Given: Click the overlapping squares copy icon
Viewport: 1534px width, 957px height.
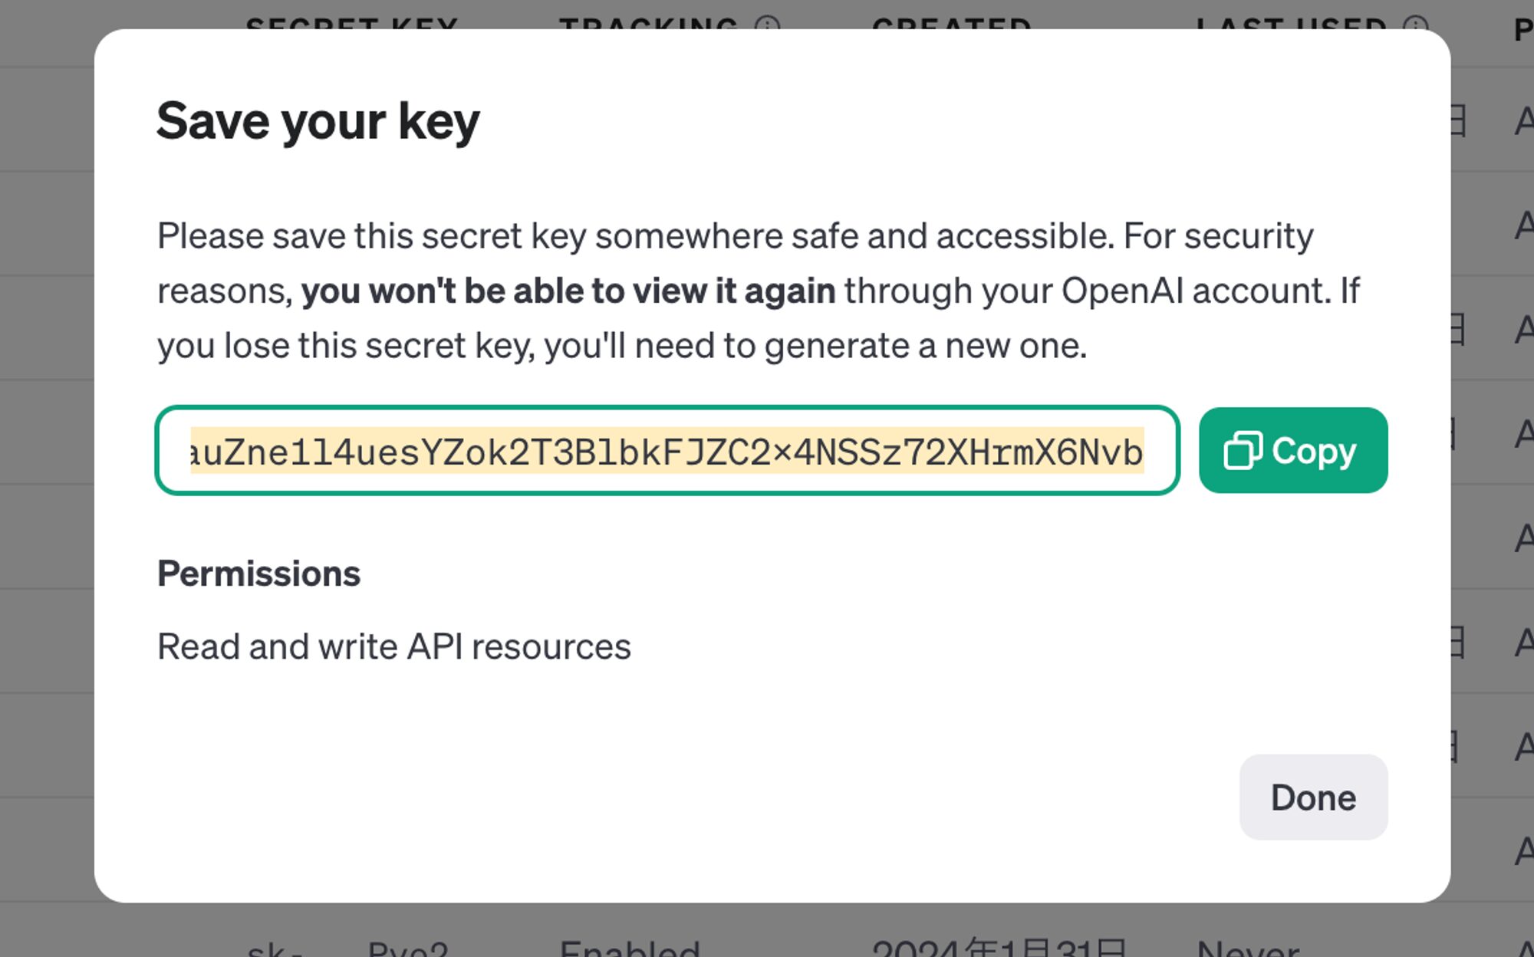Looking at the screenshot, I should click(x=1242, y=450).
